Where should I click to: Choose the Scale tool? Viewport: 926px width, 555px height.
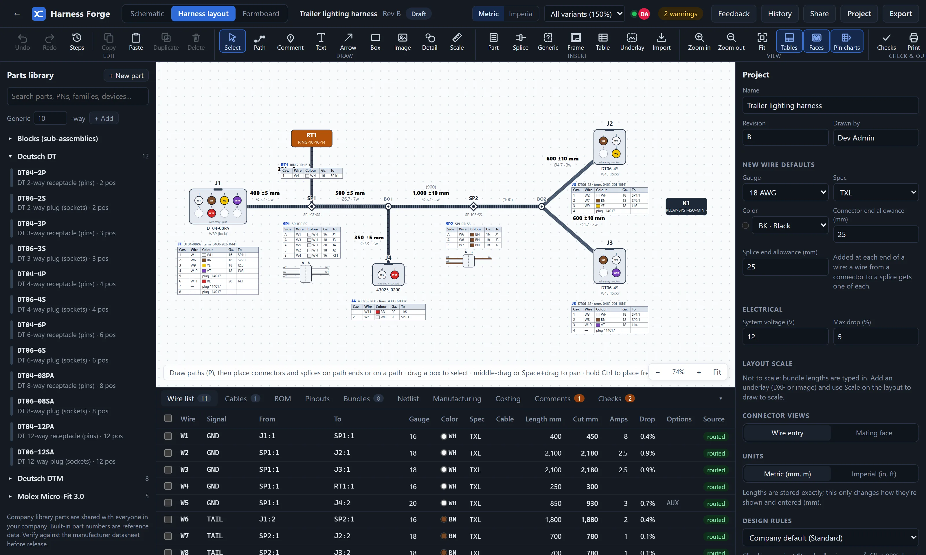point(457,41)
